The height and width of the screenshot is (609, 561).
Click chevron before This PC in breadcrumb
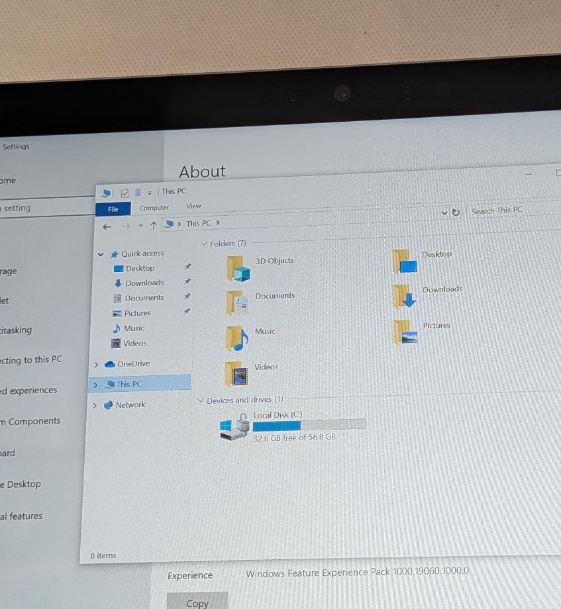(179, 224)
